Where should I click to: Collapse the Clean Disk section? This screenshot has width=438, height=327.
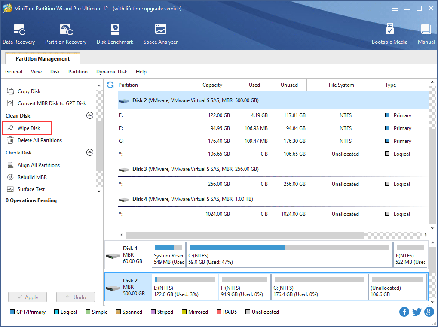[90, 115]
